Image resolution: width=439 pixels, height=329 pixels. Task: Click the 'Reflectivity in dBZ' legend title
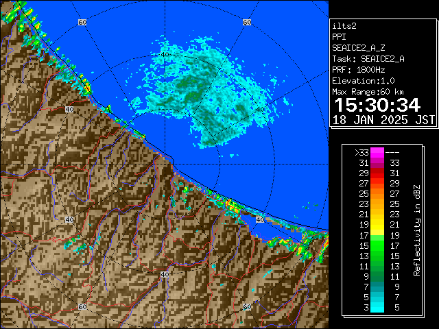(417, 230)
